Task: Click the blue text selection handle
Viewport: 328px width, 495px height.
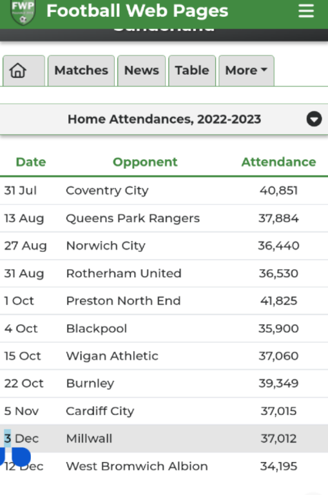Action: point(21,458)
